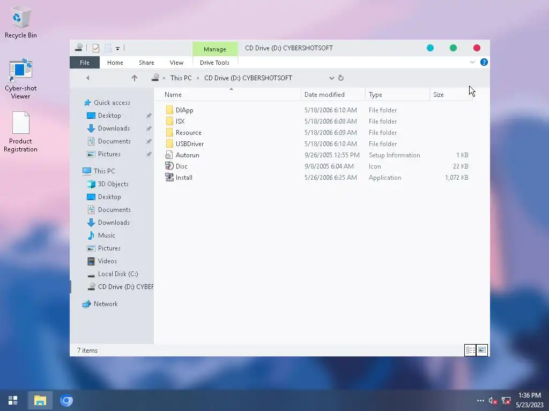Select Quick access in navigation pane
Viewport: 549px width, 411px height.
point(112,102)
